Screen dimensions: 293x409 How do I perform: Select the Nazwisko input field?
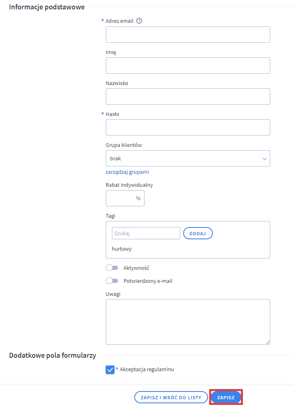pos(188,96)
